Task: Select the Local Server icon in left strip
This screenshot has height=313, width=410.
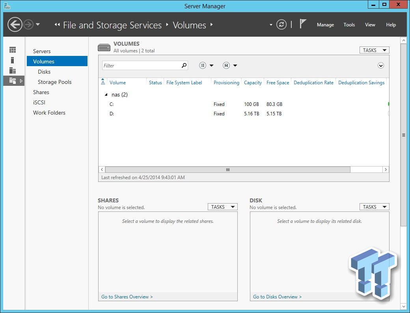Action: [x=12, y=60]
